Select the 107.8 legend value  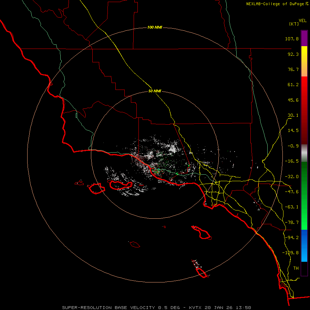(x=292, y=39)
